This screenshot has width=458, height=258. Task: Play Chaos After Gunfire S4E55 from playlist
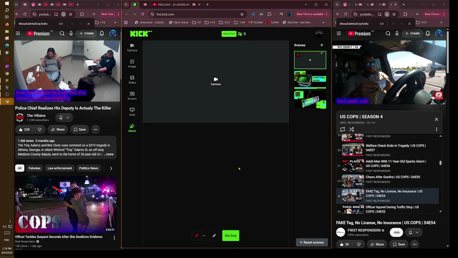[388, 180]
